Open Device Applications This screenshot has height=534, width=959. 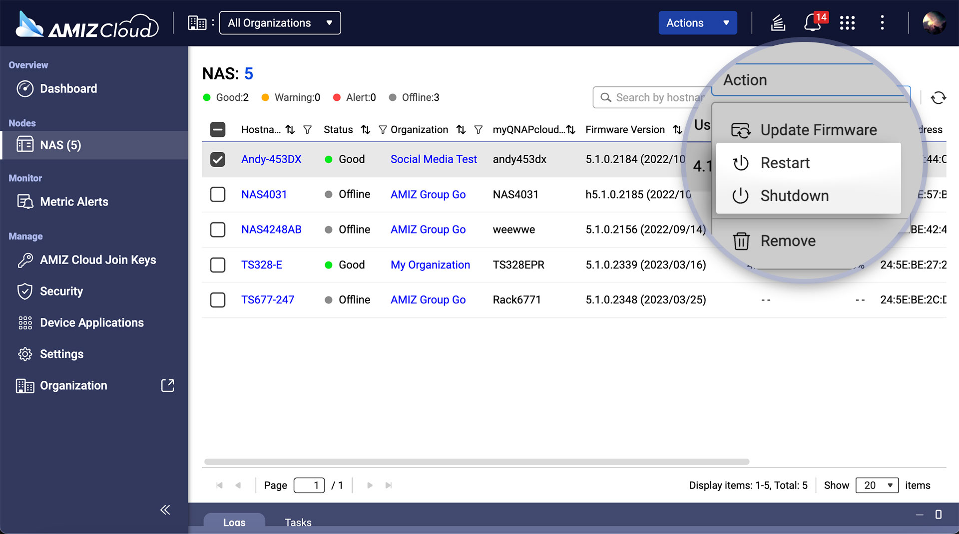click(91, 322)
